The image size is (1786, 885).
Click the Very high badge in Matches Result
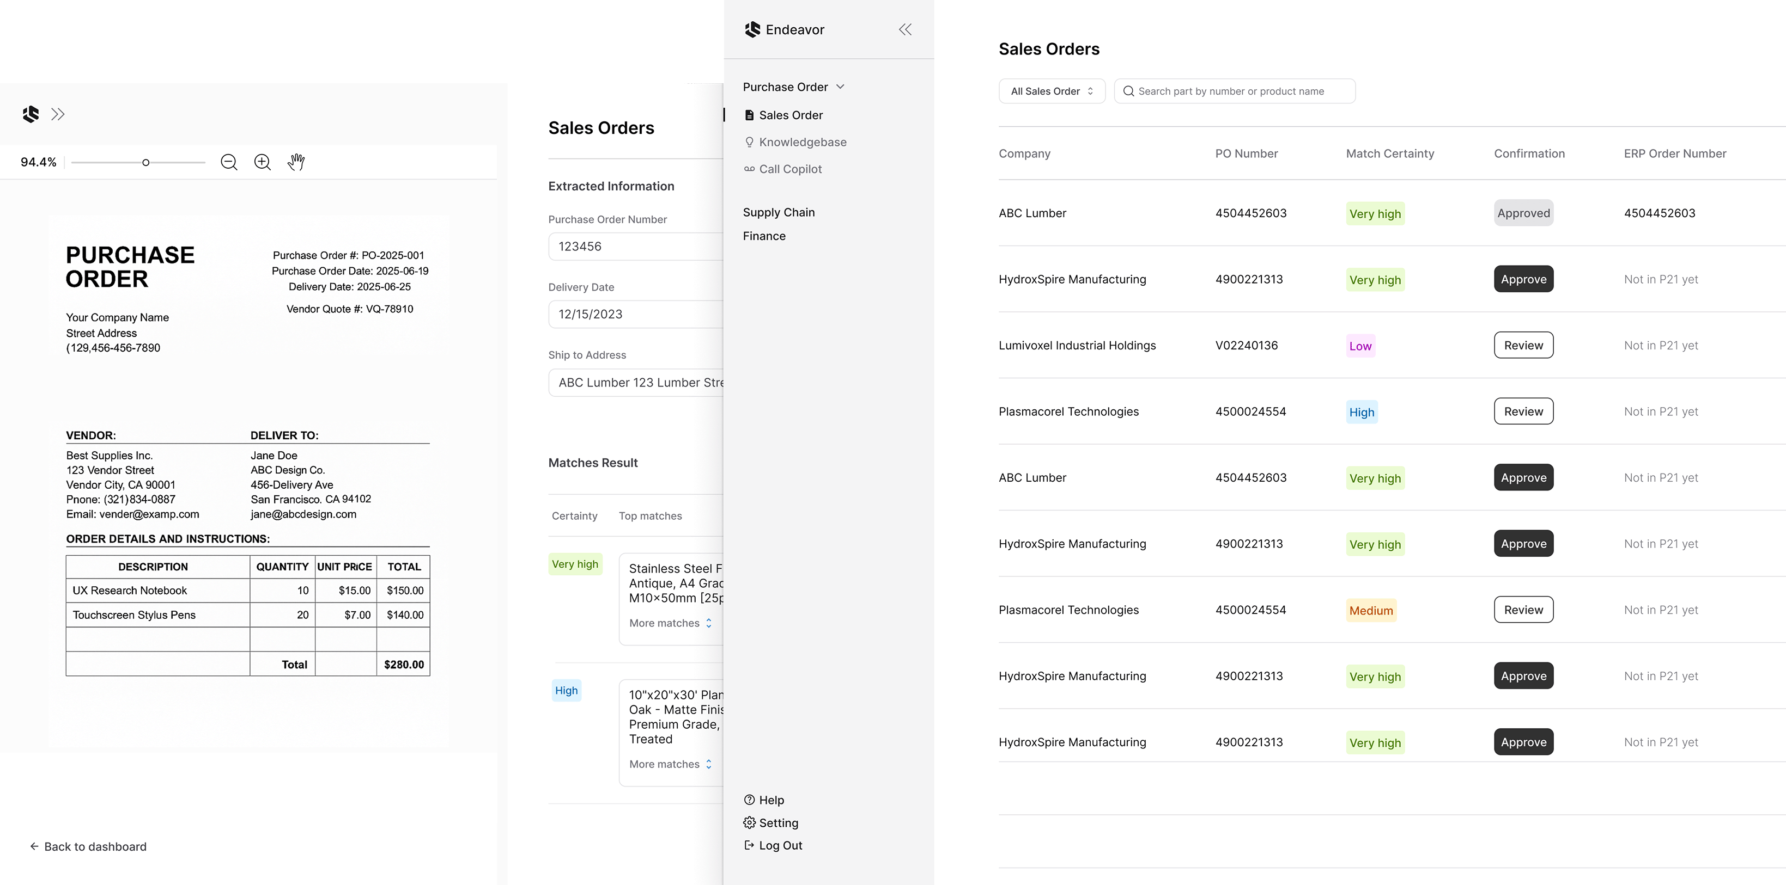pyautogui.click(x=575, y=564)
